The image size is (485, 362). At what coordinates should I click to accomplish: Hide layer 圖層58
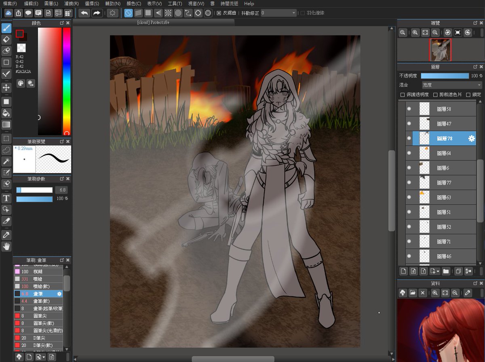(x=409, y=109)
